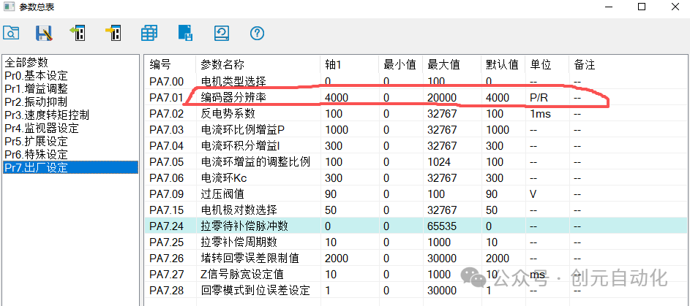This screenshot has width=690, height=306.
Task: Click the 1ms unit in PA7.02 row
Action: point(541,114)
